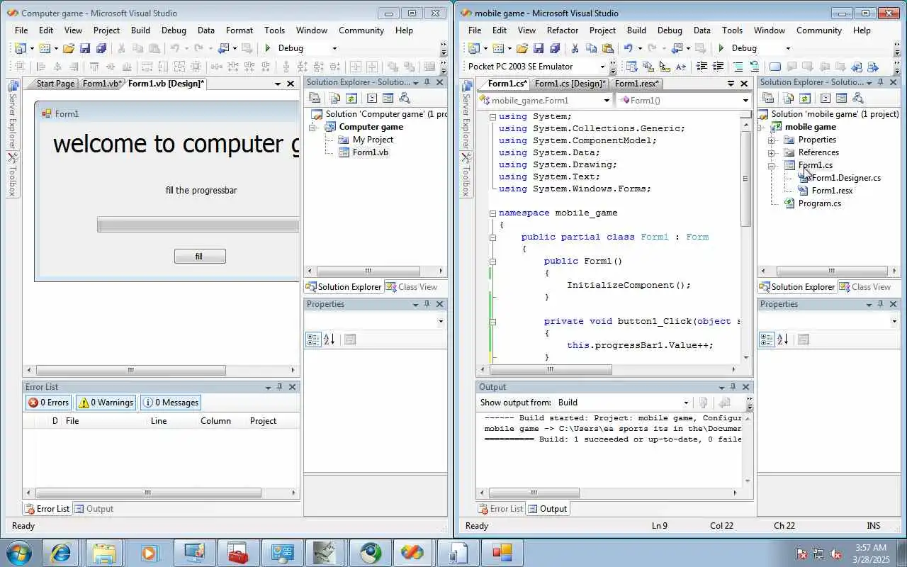907x567 pixels.
Task: Uncomment selected lines icon
Action: pyautogui.click(x=754, y=67)
